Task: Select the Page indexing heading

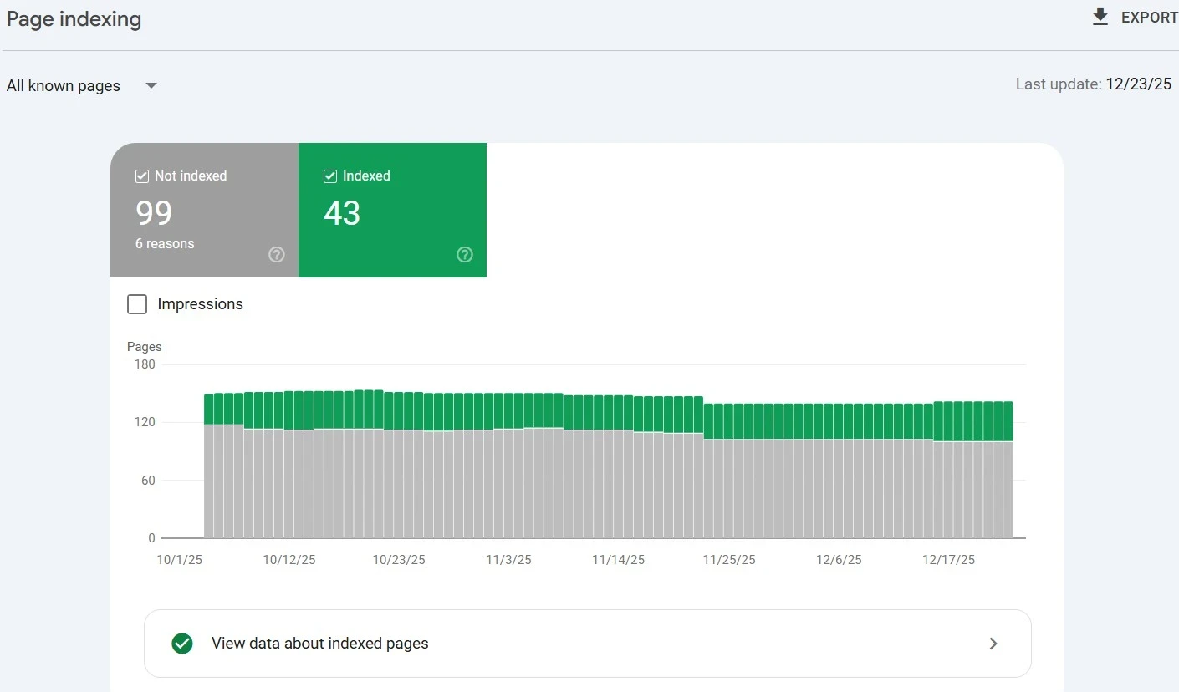Action: 74,18
